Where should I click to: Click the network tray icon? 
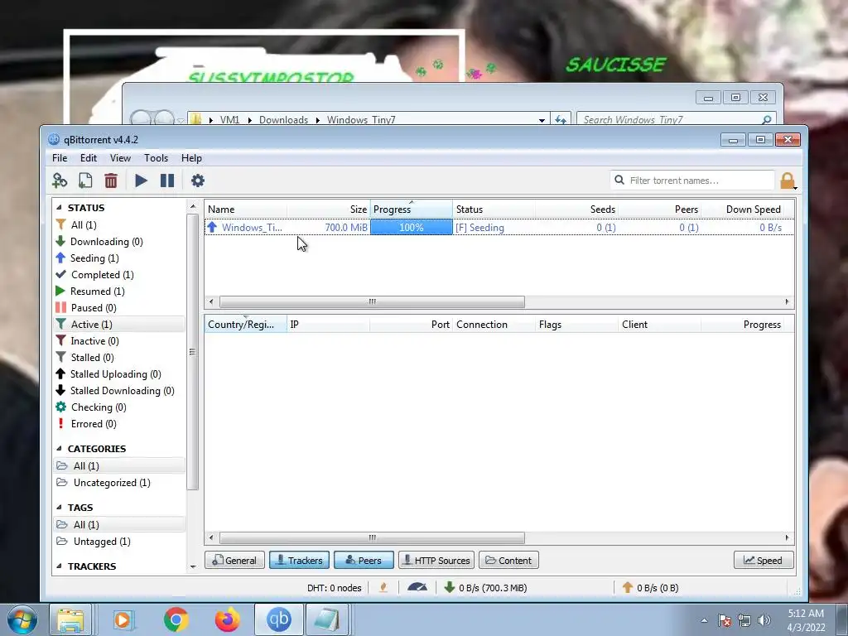(x=744, y=620)
